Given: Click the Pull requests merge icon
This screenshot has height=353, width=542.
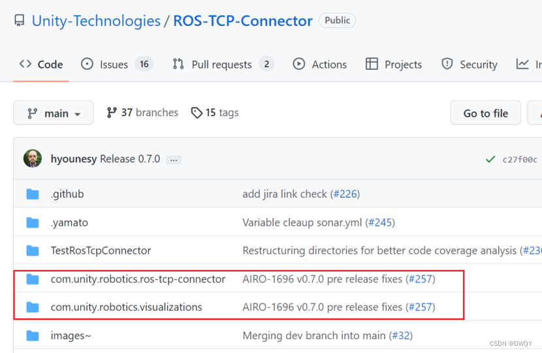Looking at the screenshot, I should [x=178, y=64].
